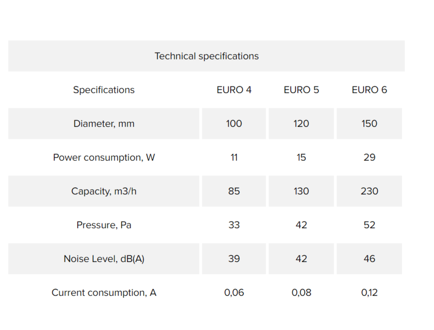The width and height of the screenshot is (434, 330).
Task: Click EURO 4 current value 0,06
Action: click(x=234, y=293)
